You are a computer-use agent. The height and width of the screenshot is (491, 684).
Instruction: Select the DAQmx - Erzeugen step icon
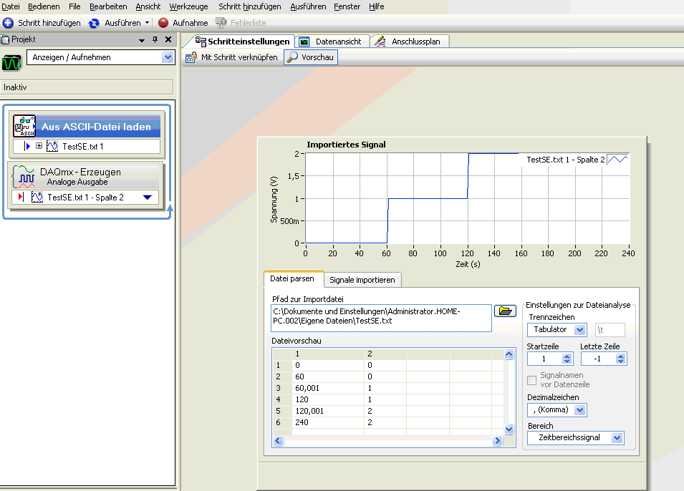pyautogui.click(x=26, y=177)
